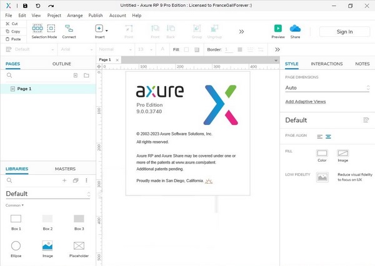Select the Ellipse widget
The height and width of the screenshot is (266, 375).
point(16,249)
